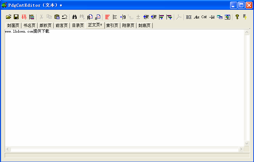Open the 索引页 tab
This screenshot has height=162, width=254.
pos(112,26)
